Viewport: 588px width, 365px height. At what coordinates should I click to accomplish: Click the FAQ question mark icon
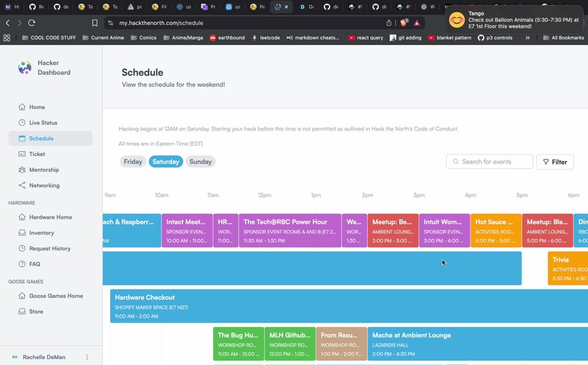tap(22, 264)
